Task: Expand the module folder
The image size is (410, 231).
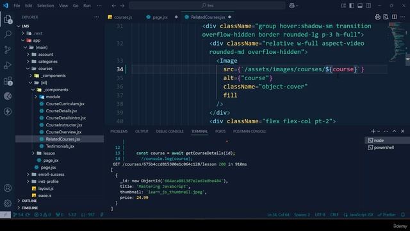Action: pos(36,97)
